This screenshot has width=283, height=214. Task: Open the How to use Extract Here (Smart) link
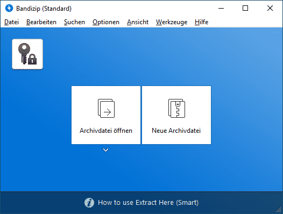coord(148,203)
